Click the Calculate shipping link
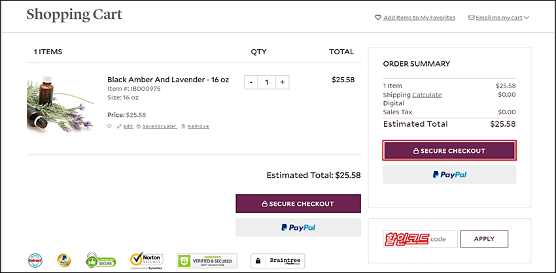 click(426, 95)
